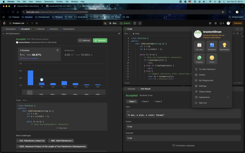Switch to the Testcase tab
Image resolution: width=245 pixels, height=153 pixels.
(130, 89)
